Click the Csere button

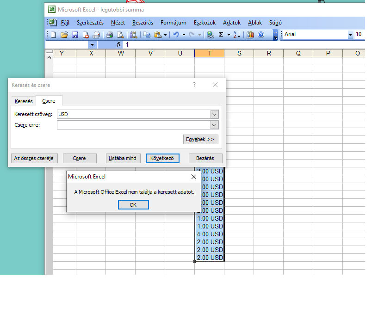tap(80, 158)
